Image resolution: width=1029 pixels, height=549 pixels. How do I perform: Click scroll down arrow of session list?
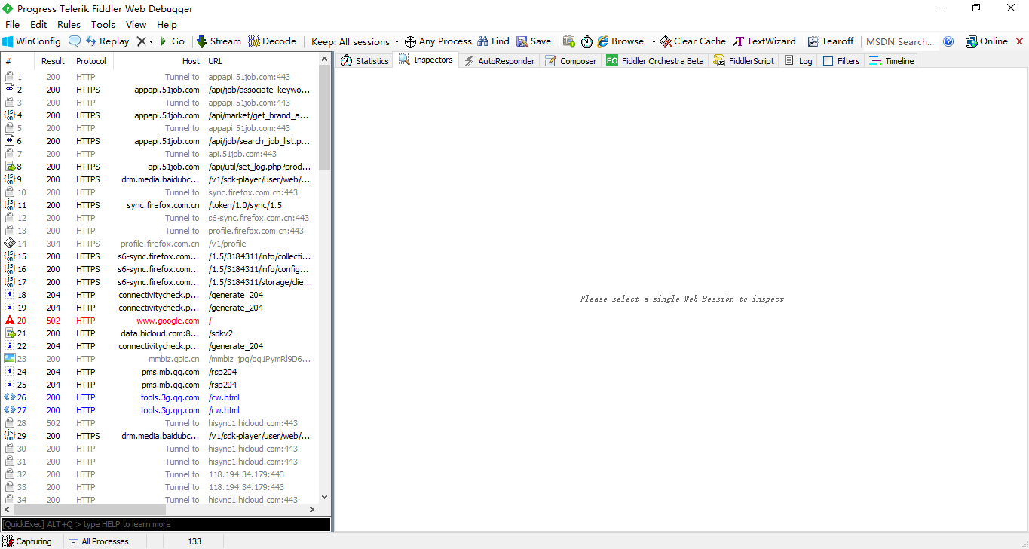coord(325,497)
